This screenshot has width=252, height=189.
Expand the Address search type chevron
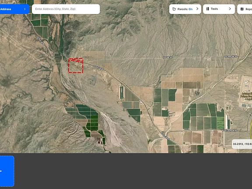[24, 9]
